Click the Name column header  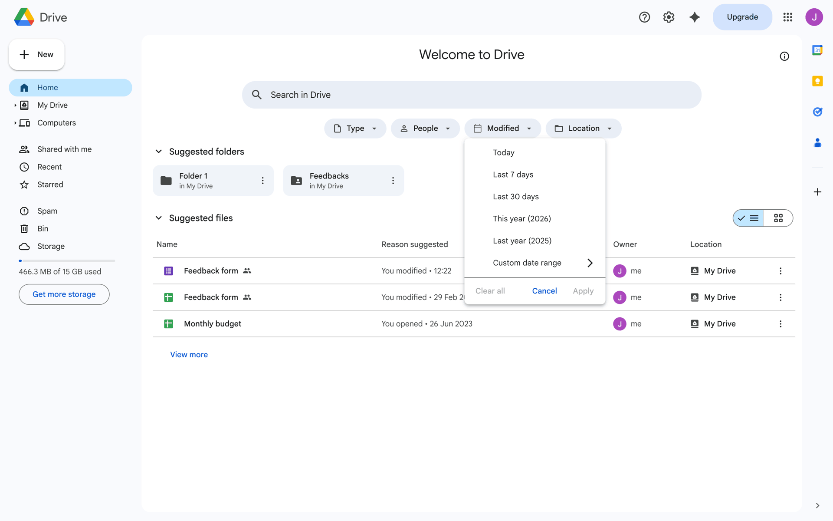pyautogui.click(x=167, y=244)
